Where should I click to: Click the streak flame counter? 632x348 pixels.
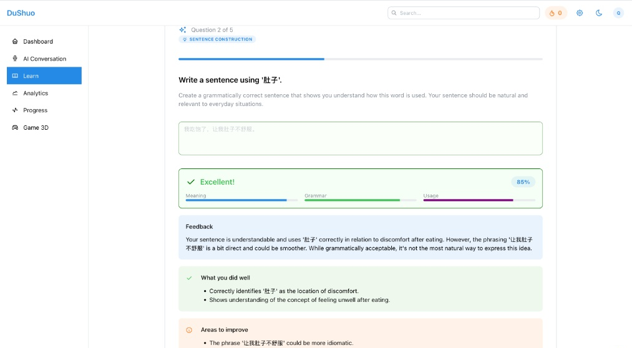(556, 13)
